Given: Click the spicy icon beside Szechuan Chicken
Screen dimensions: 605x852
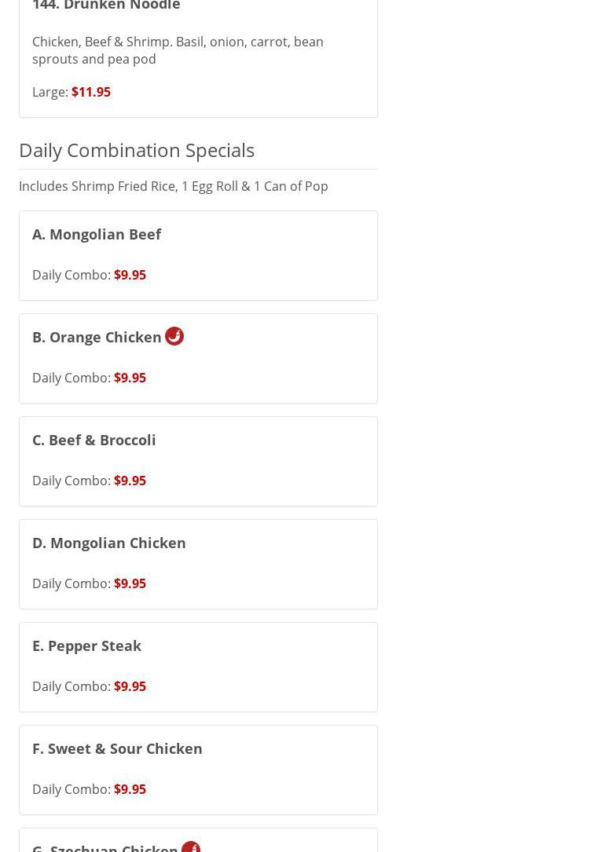Looking at the screenshot, I should click(x=191, y=847).
